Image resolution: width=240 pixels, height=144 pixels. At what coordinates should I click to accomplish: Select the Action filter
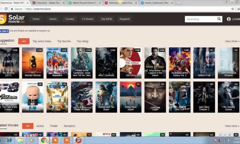(40, 126)
